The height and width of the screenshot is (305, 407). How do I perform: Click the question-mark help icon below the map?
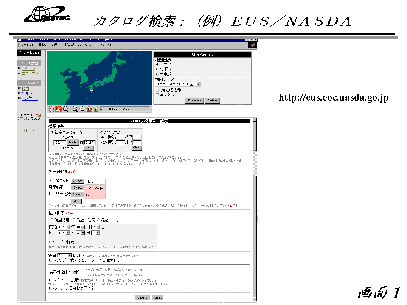96,109
